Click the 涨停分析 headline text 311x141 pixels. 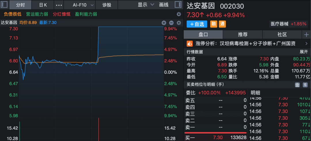tap(246, 43)
